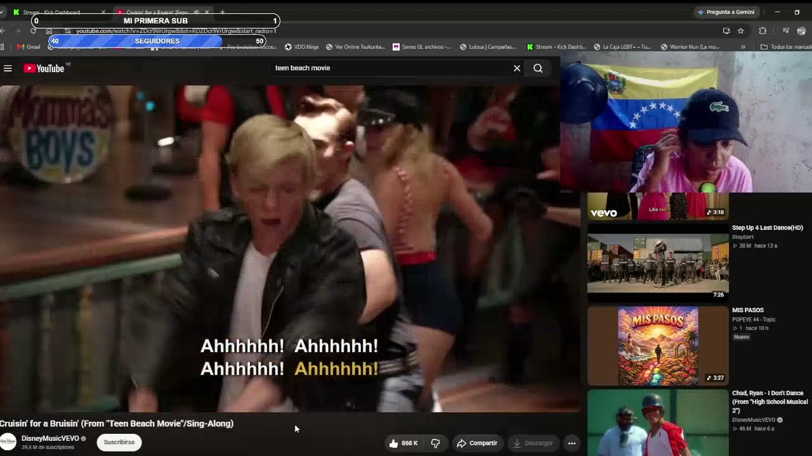
Task: Clear the YouTube search box text
Action: [517, 68]
